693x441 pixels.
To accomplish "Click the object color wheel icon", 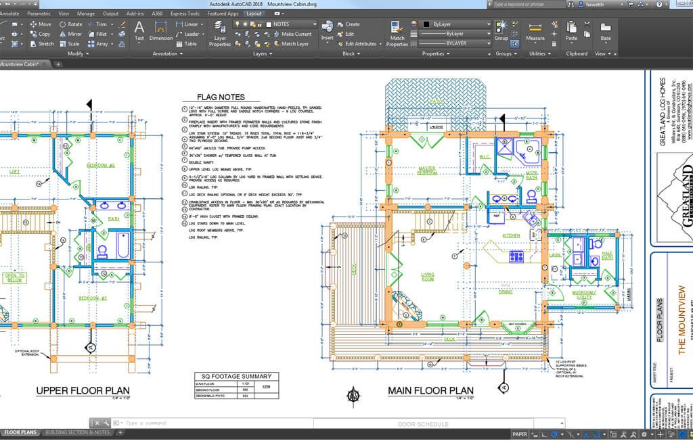I will pos(413,24).
